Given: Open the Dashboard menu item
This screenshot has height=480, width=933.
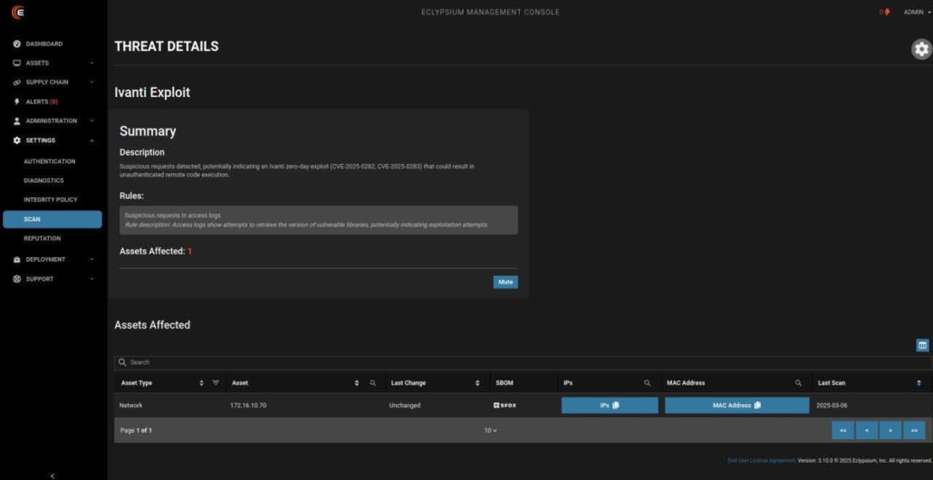Looking at the screenshot, I should (43, 43).
